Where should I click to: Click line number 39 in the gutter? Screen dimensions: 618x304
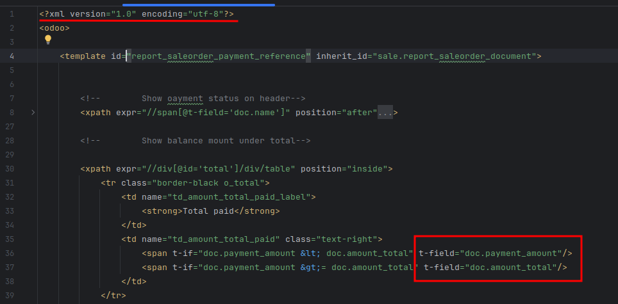click(10, 295)
